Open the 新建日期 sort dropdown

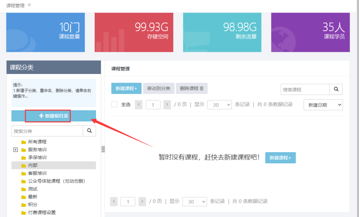click(x=323, y=105)
